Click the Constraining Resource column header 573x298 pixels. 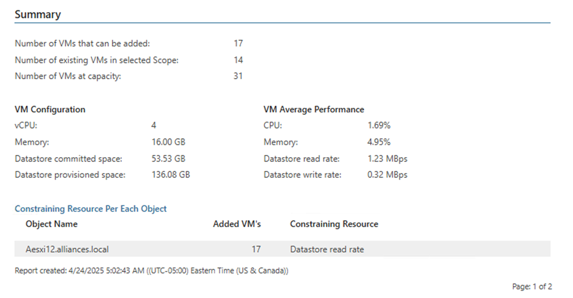pos(334,224)
